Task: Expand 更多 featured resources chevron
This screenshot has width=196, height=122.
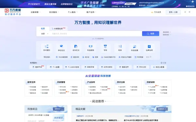Action: coord(149,57)
